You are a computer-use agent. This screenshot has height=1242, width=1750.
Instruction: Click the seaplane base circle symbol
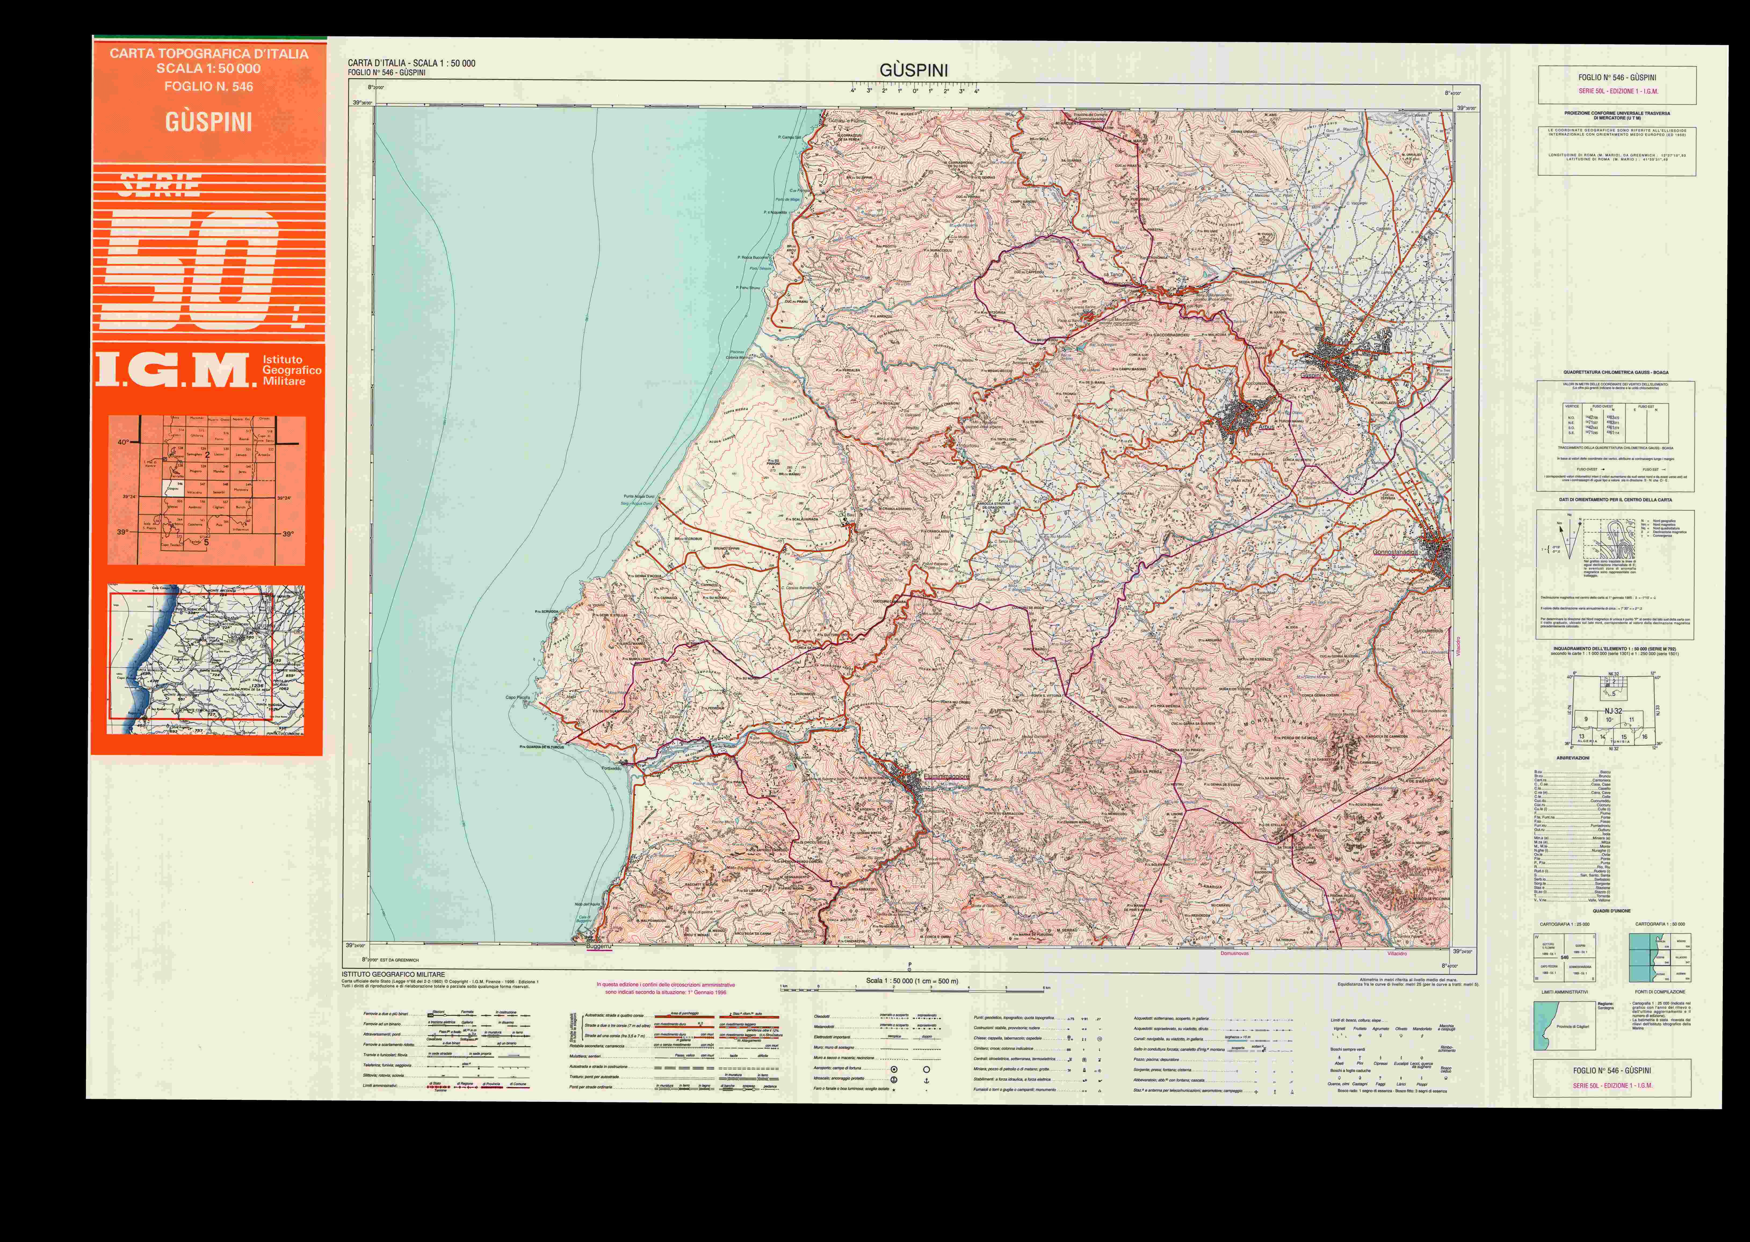point(894,1080)
